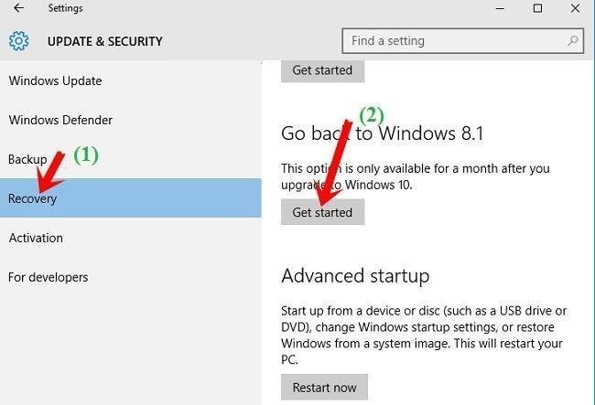Open the Activation settings page
The width and height of the screenshot is (595, 405).
click(36, 238)
